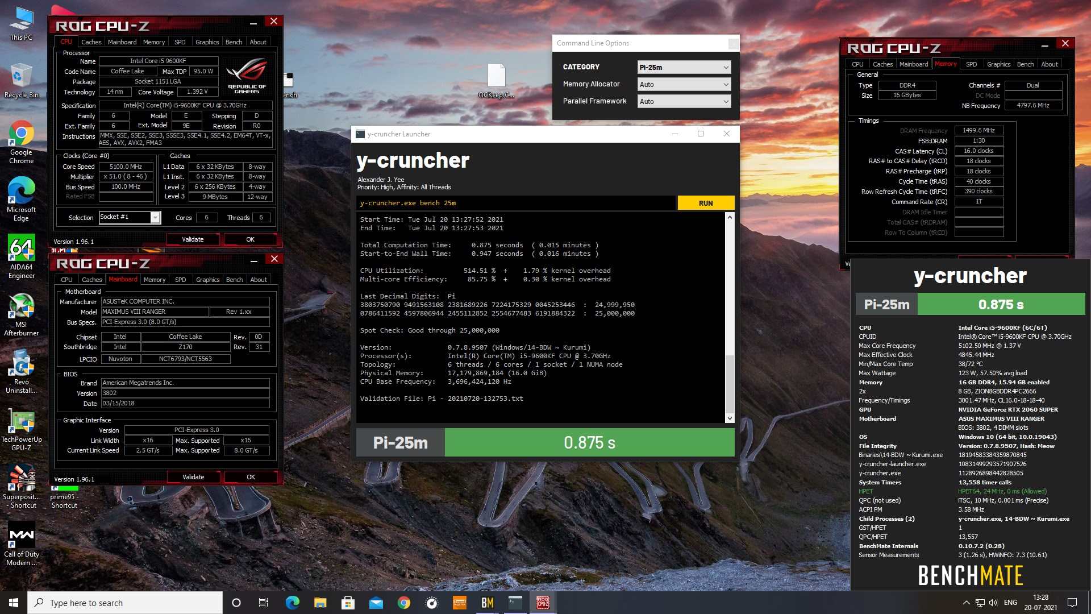Screen dimensions: 1091x614
Task: Open prime95 shortcut on desktop
Action: pyautogui.click(x=64, y=496)
